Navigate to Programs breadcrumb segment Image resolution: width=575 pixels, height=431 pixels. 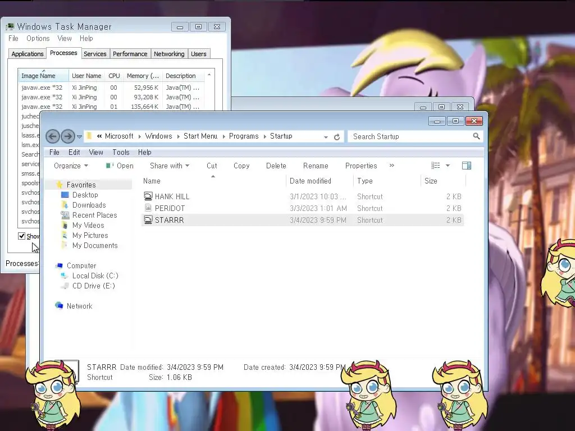[x=244, y=136]
